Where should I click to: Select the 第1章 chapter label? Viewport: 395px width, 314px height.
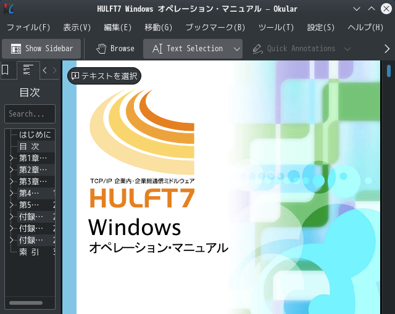pos(33,158)
